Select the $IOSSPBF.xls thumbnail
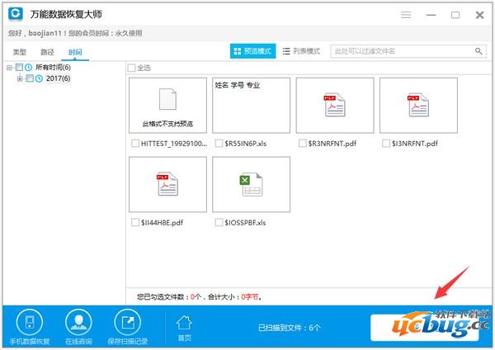Image resolution: width=495 pixels, height=350 pixels. pos(252,184)
